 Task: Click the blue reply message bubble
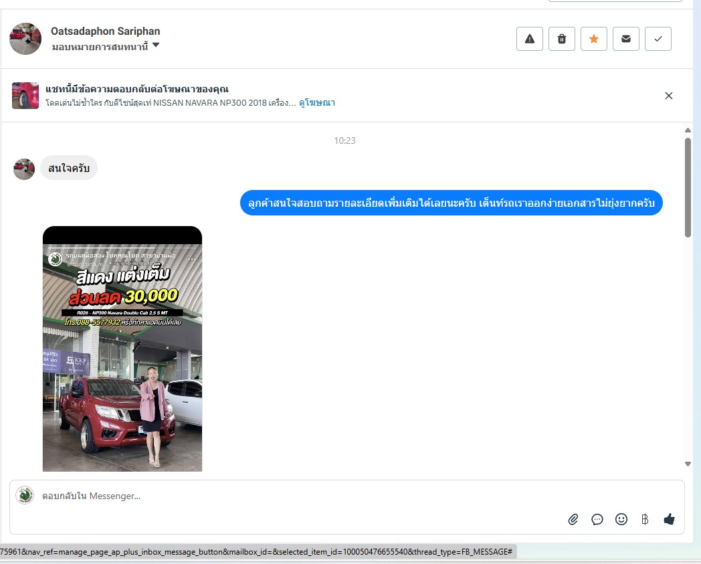coord(451,203)
